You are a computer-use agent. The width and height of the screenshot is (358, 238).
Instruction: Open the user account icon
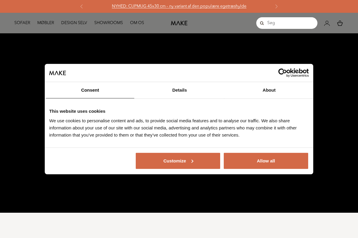[327, 23]
